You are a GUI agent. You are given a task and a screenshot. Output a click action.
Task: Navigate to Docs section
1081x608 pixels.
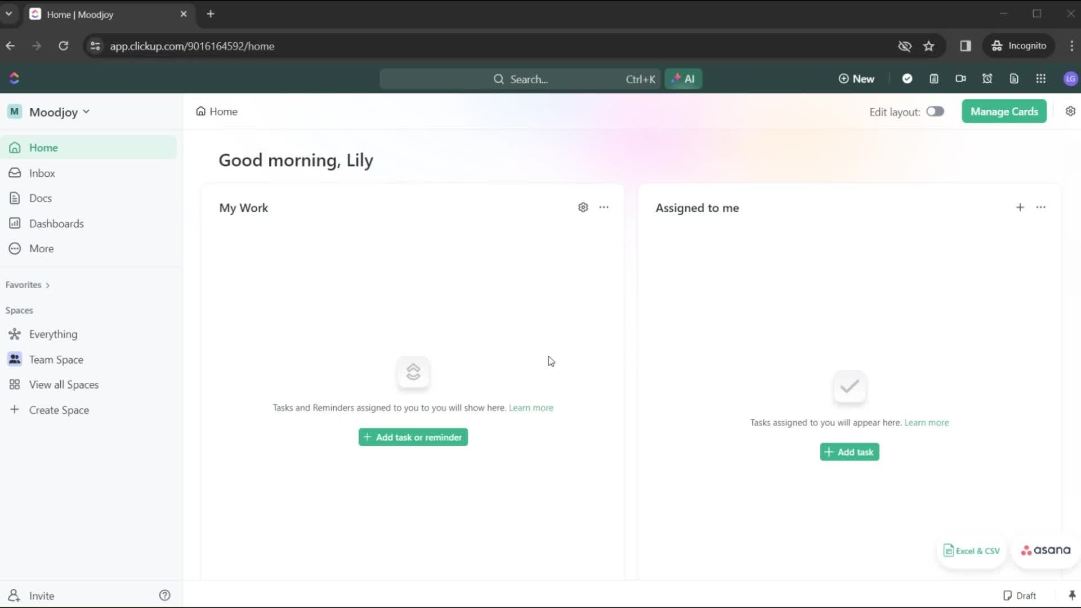pos(40,198)
